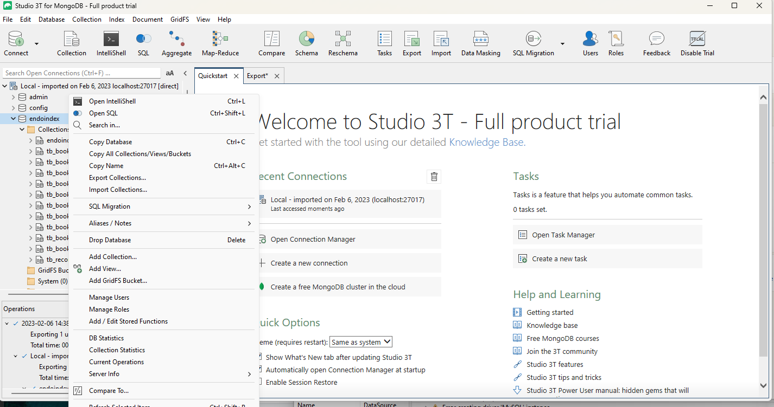The height and width of the screenshot is (407, 774).
Task: Open the Schema explorer icon
Action: point(307,43)
